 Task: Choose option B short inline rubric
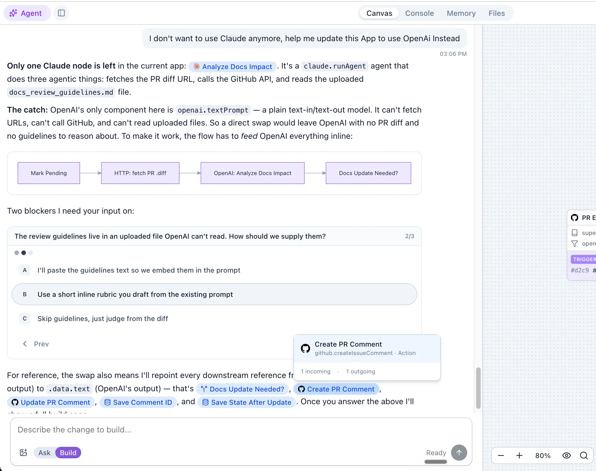click(x=214, y=294)
